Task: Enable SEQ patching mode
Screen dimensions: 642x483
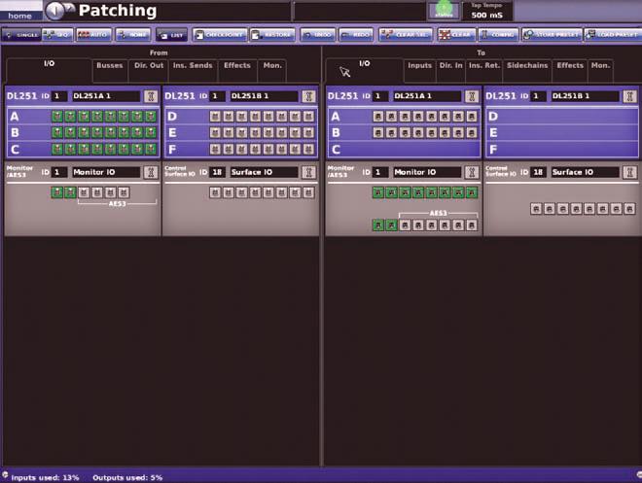Action: (x=57, y=35)
